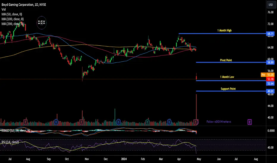Click the 44.00 price scale value
Image resolution: width=277 pixels, height=163 pixels.
(x=270, y=106)
